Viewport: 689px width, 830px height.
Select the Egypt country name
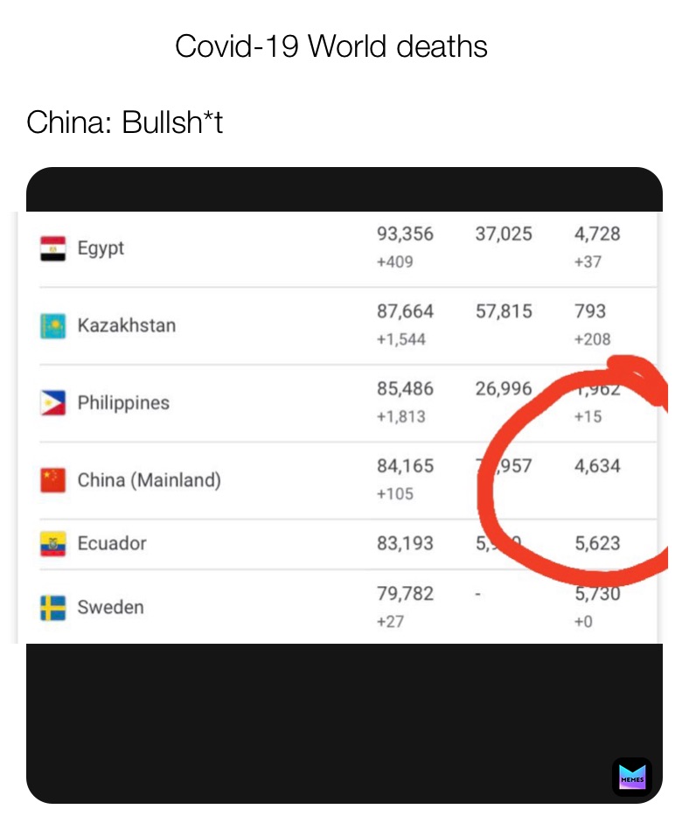101,248
